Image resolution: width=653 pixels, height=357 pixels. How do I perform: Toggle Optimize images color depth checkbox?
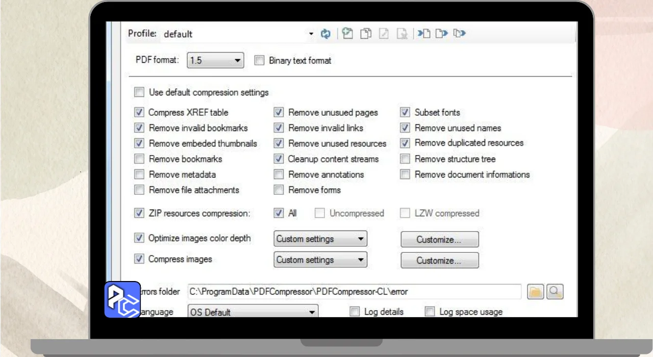coord(139,238)
